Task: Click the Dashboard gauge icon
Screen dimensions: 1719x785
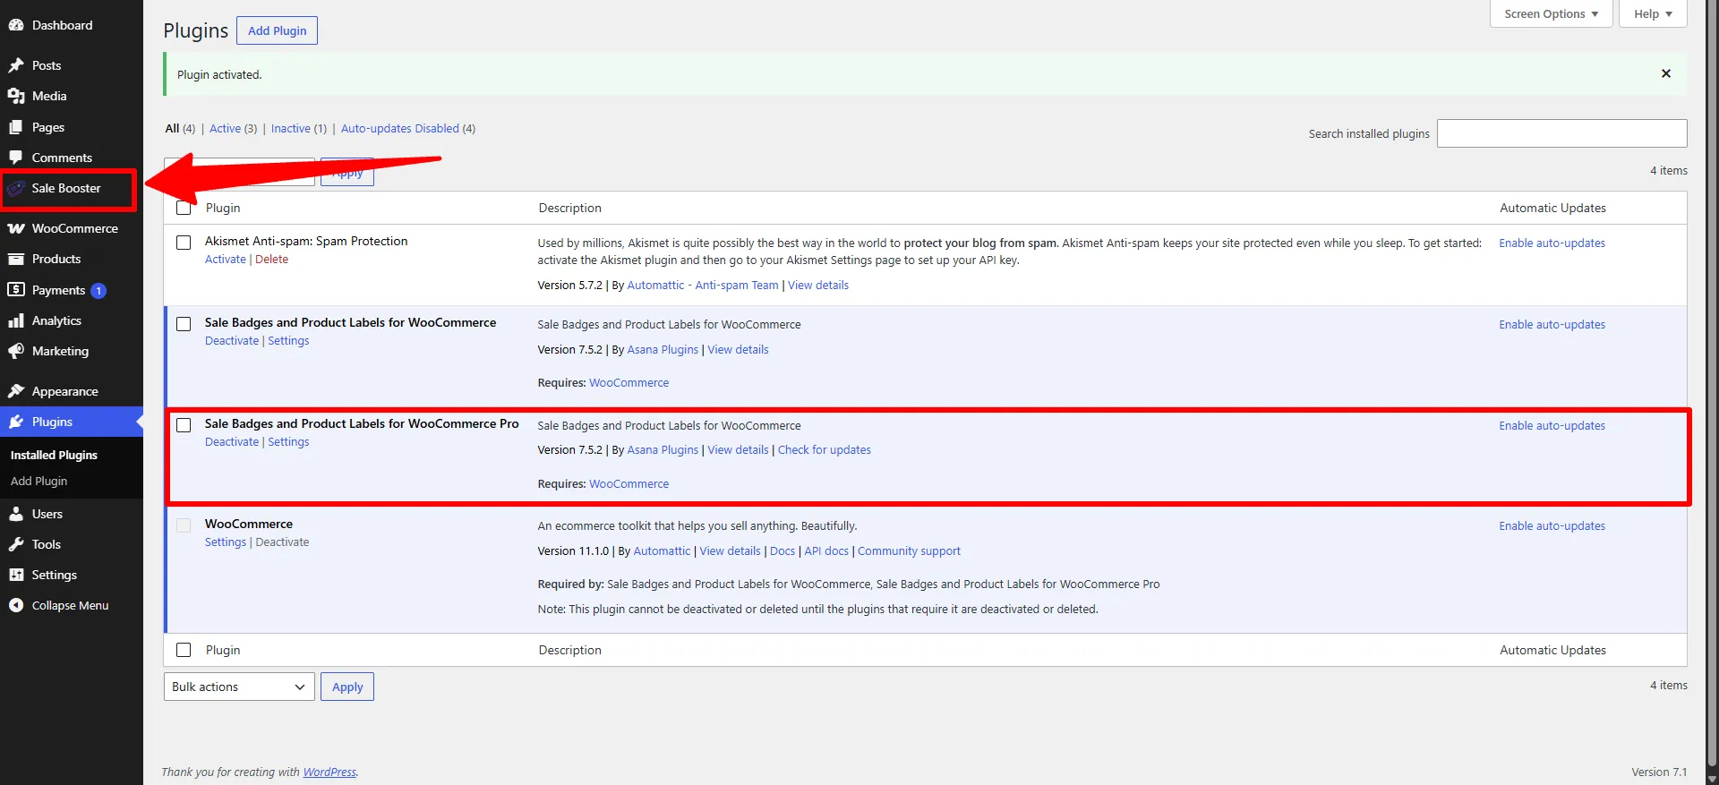Action: (16, 25)
